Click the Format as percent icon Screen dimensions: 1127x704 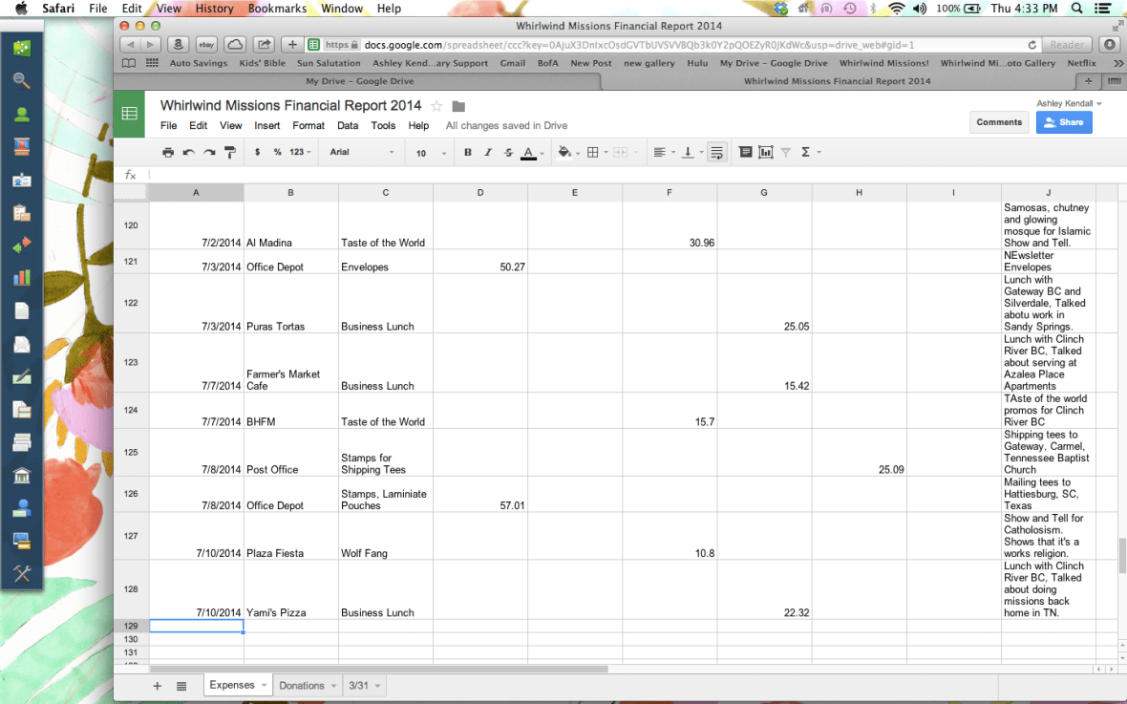pyautogui.click(x=276, y=152)
